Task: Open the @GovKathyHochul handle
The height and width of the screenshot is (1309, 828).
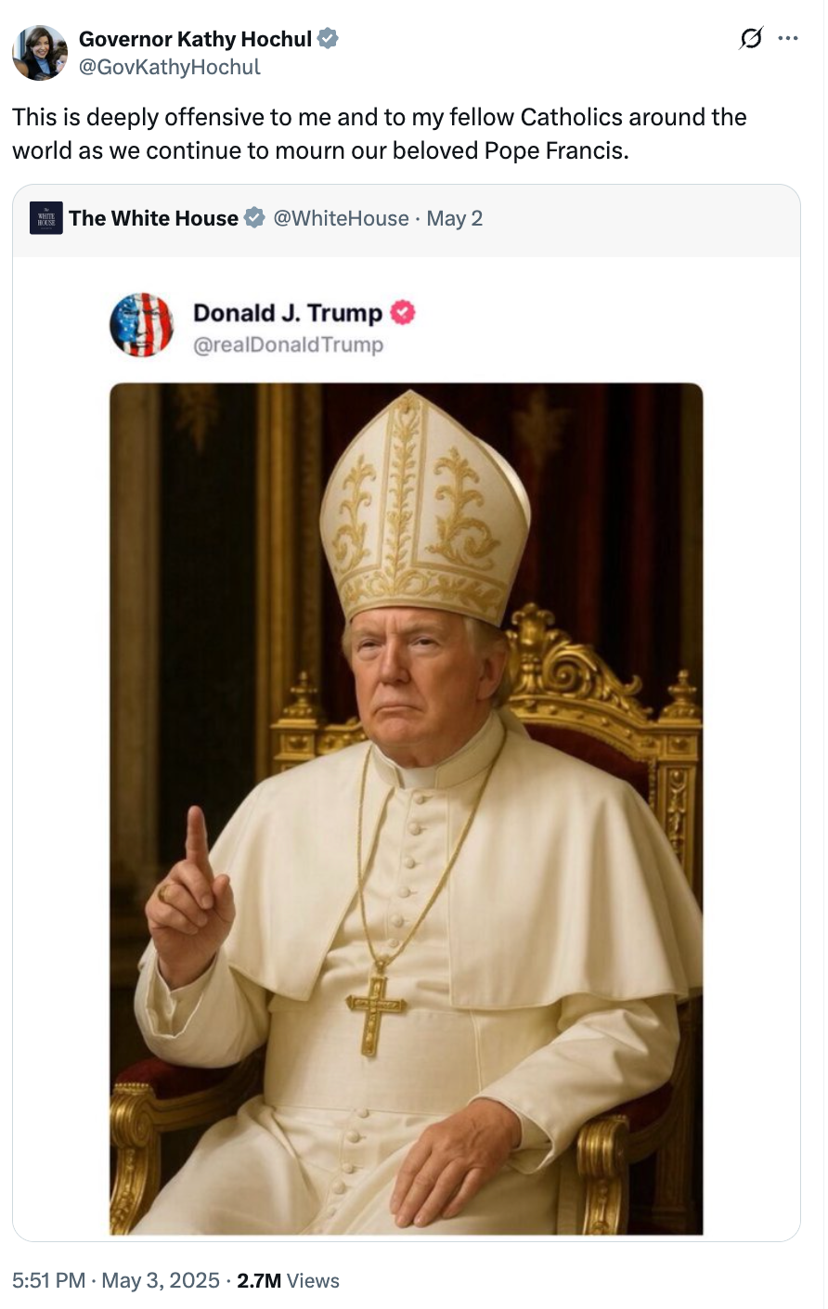Action: pyautogui.click(x=168, y=67)
